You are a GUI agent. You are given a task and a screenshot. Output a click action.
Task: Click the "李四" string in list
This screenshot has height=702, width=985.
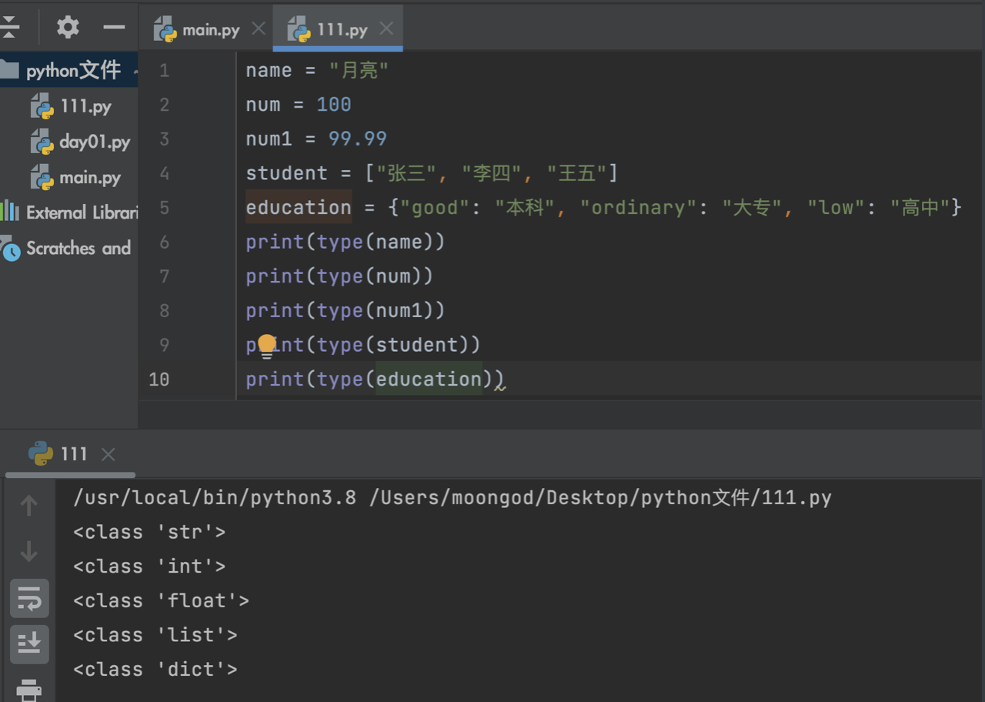click(492, 173)
